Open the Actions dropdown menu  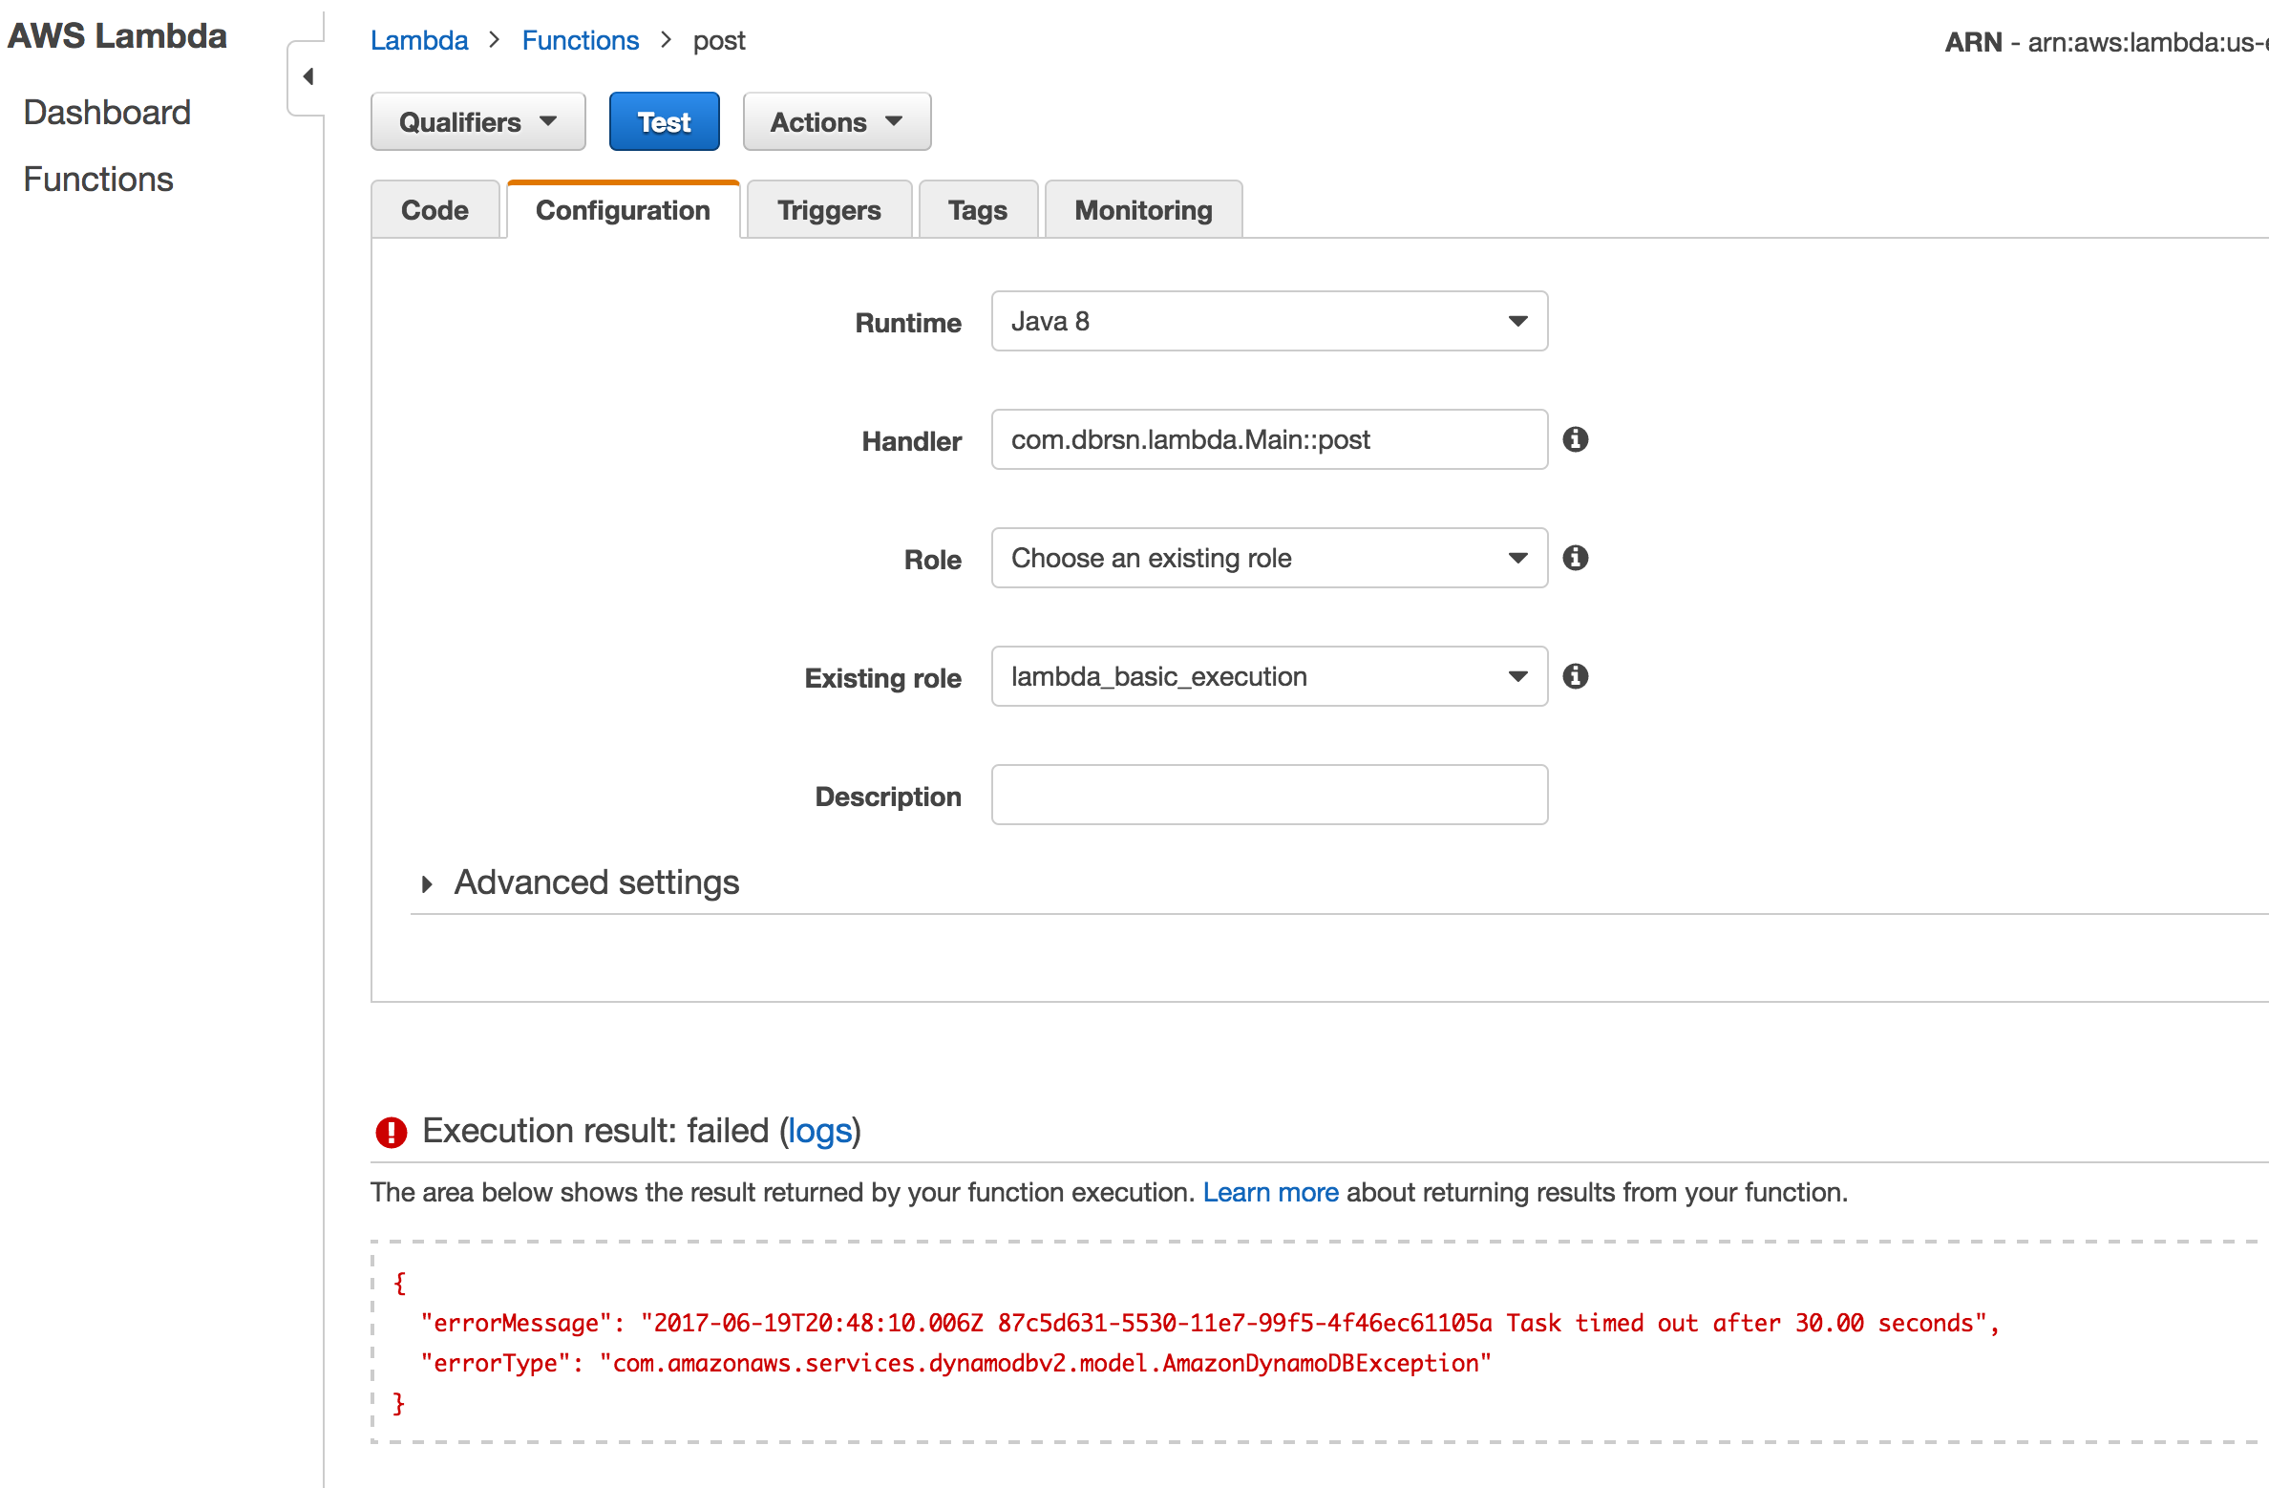tap(837, 121)
